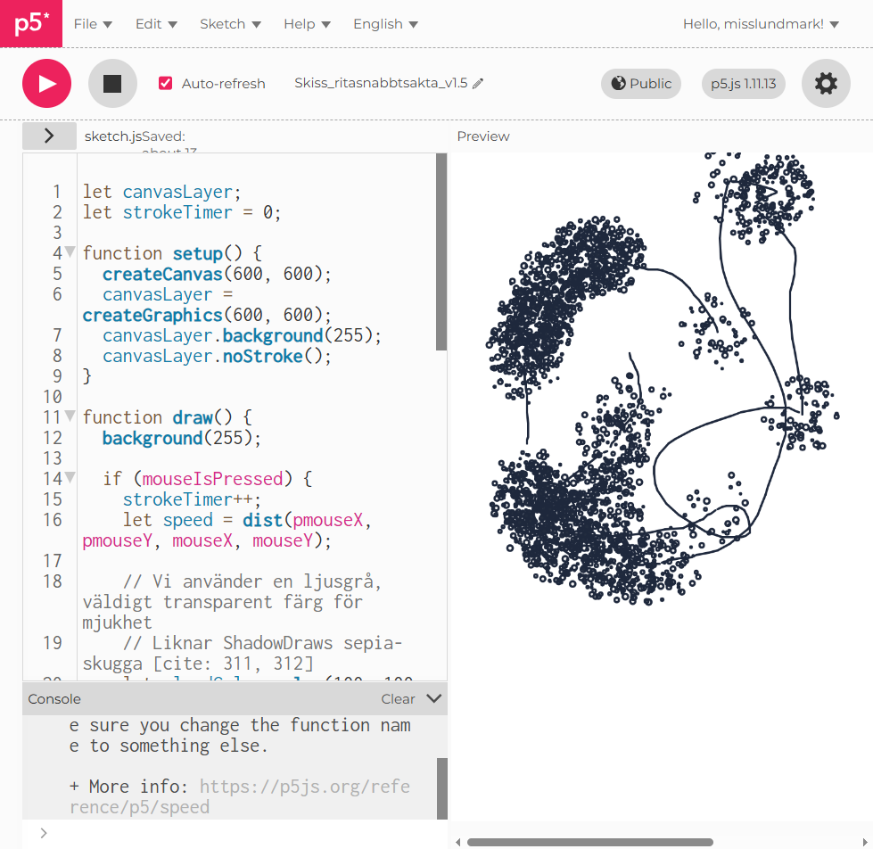Click 'let canvasLayer;' on line 1
Viewport: 873px width, 849px height.
coord(162,192)
